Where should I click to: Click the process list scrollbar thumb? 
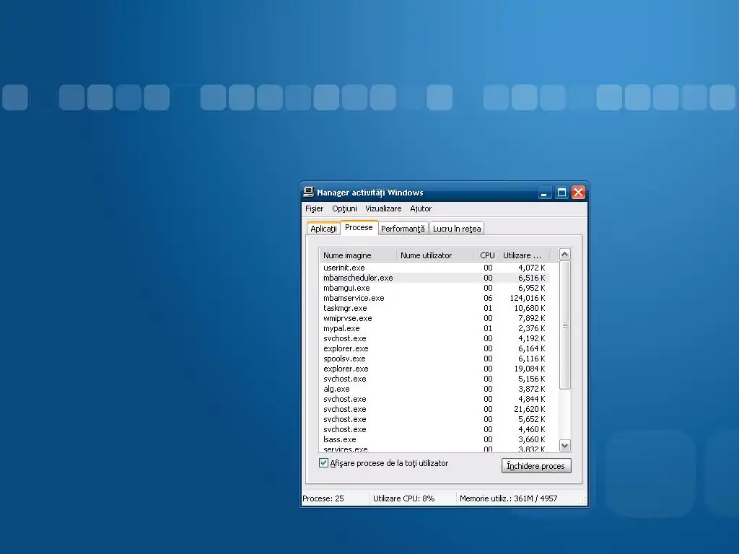pyautogui.click(x=564, y=325)
